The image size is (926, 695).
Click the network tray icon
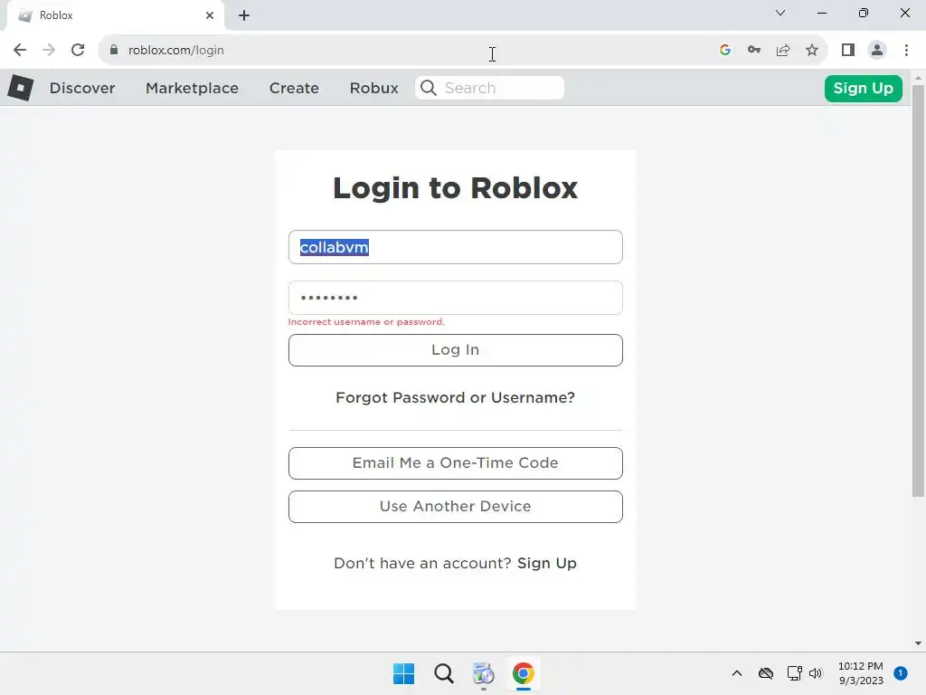pyautogui.click(x=794, y=673)
